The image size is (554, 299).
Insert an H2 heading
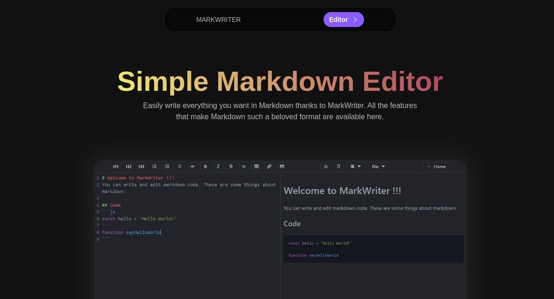128,166
